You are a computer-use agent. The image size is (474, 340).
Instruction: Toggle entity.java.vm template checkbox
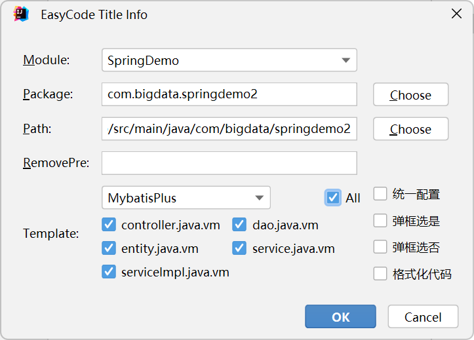pos(109,249)
